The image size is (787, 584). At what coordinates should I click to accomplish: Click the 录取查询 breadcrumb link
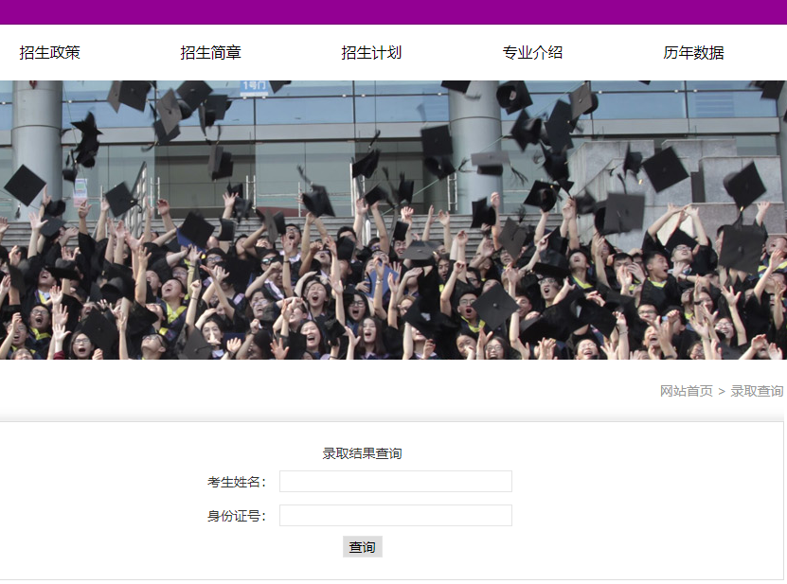click(x=757, y=391)
